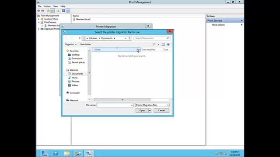Open the view options dropdown arrow

(x=158, y=44)
